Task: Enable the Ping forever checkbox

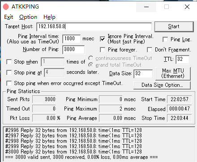Action: [103, 50]
